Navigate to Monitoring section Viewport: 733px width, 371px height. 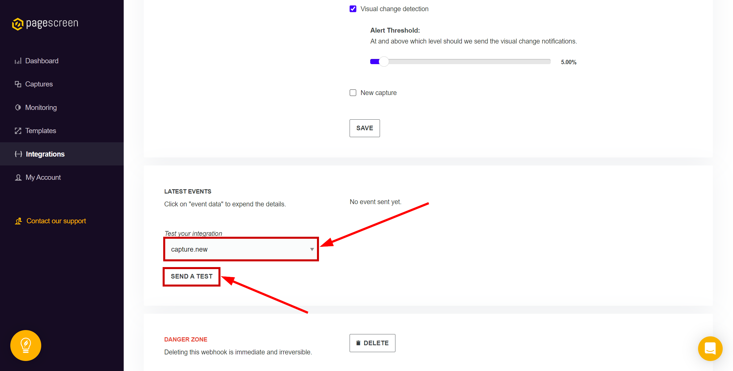[x=41, y=107]
